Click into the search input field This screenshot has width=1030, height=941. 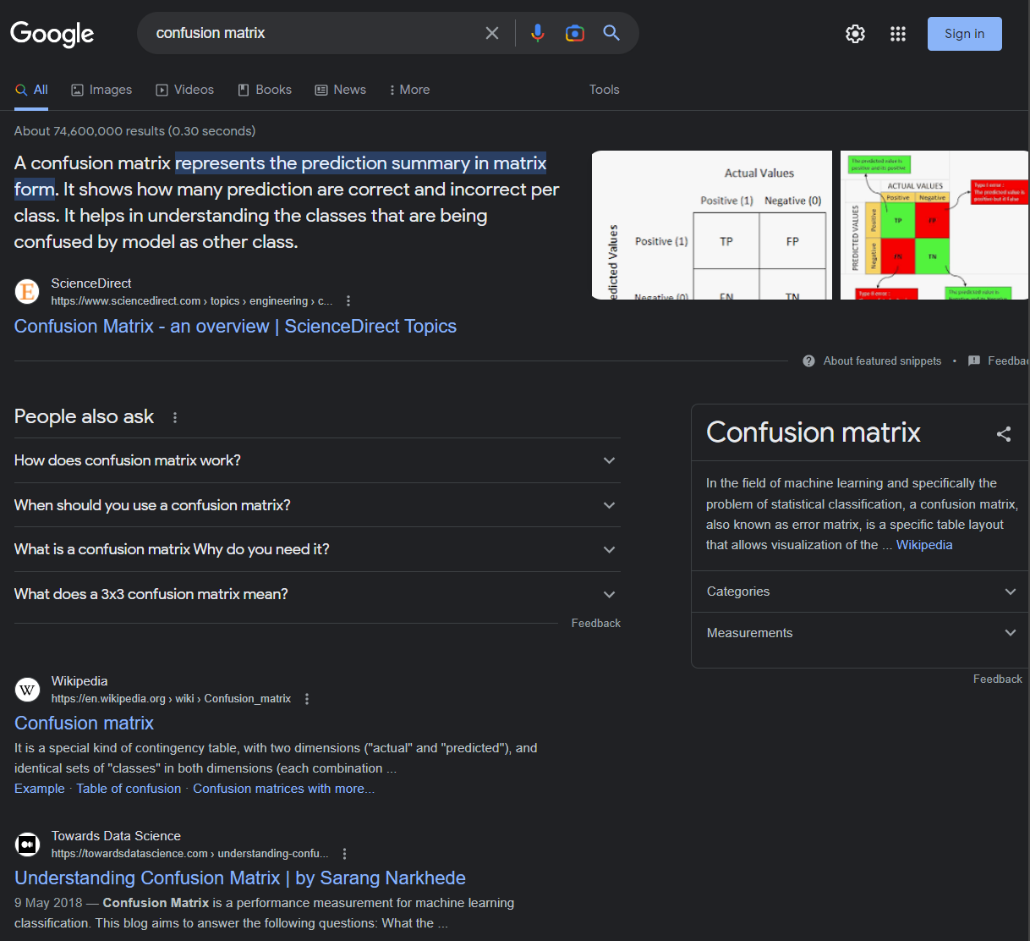tap(313, 33)
